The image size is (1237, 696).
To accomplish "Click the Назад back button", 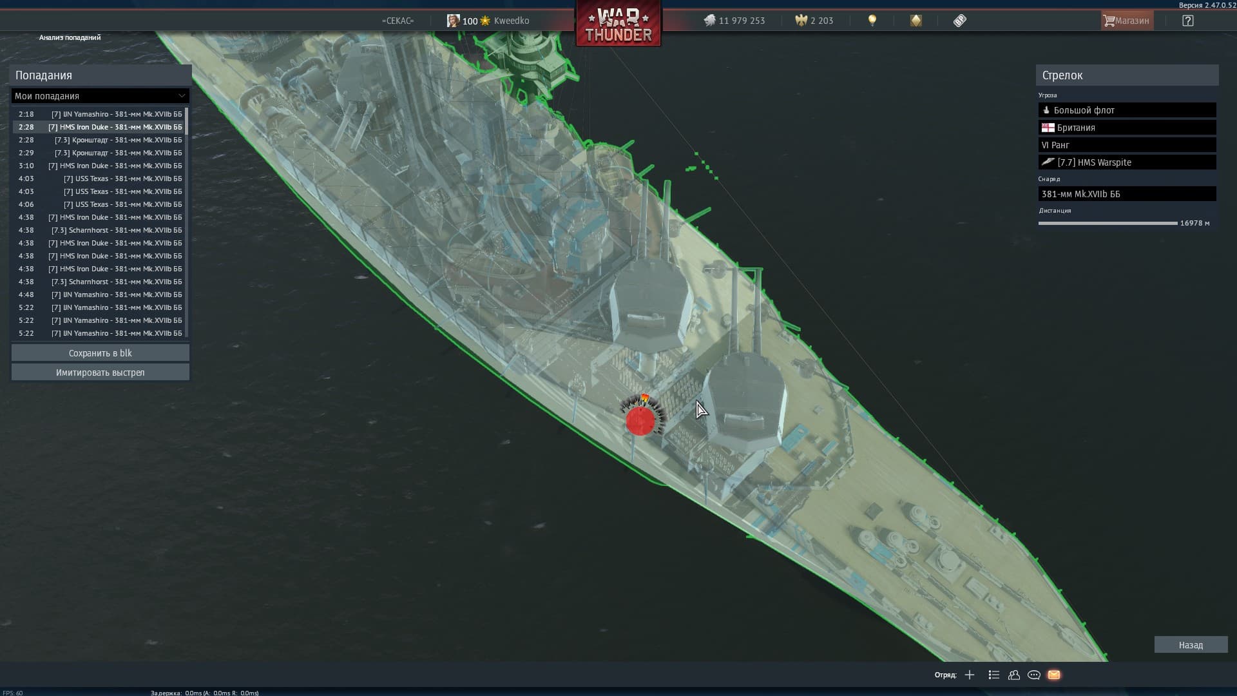I will (x=1191, y=645).
